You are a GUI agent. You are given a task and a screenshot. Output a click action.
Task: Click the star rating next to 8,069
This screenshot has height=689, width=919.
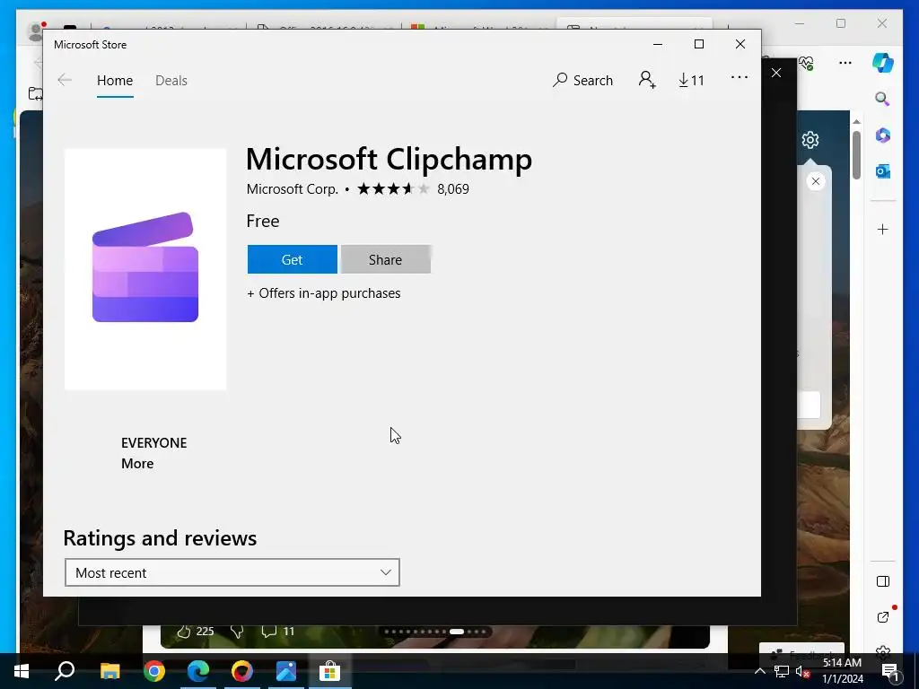[393, 188]
